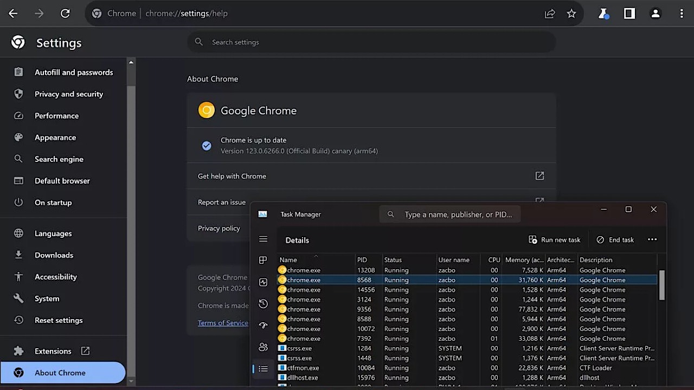The image size is (694, 390).
Task: Switch to Task Manager Processes page icon
Action: tap(263, 260)
